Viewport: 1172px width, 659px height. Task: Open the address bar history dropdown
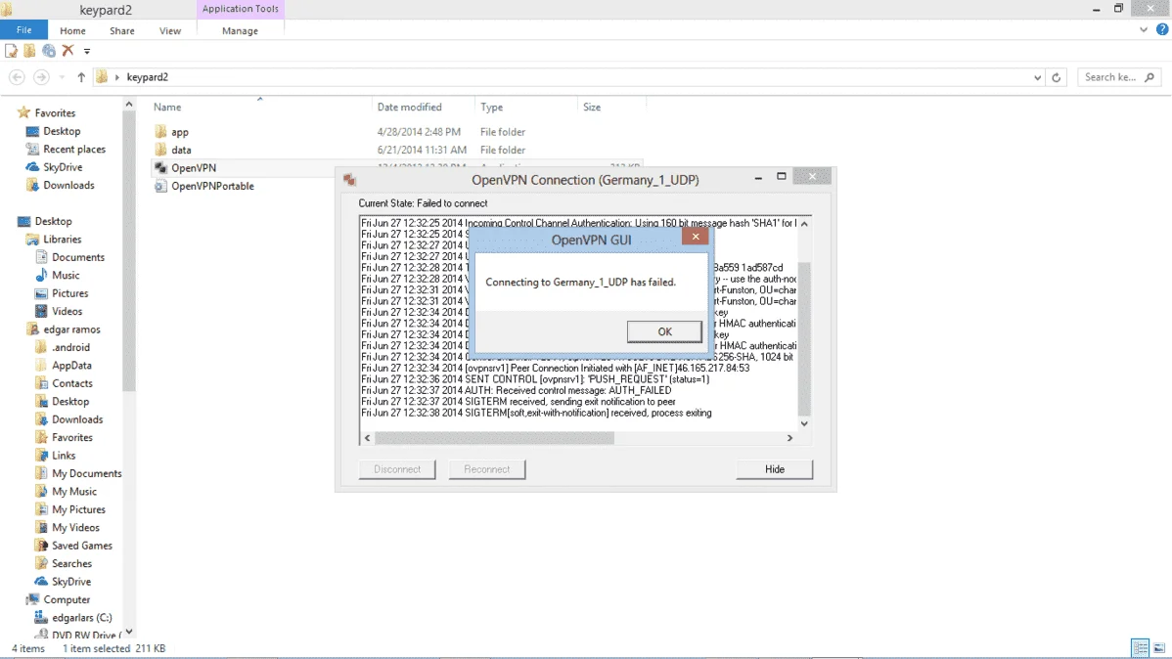click(1037, 77)
